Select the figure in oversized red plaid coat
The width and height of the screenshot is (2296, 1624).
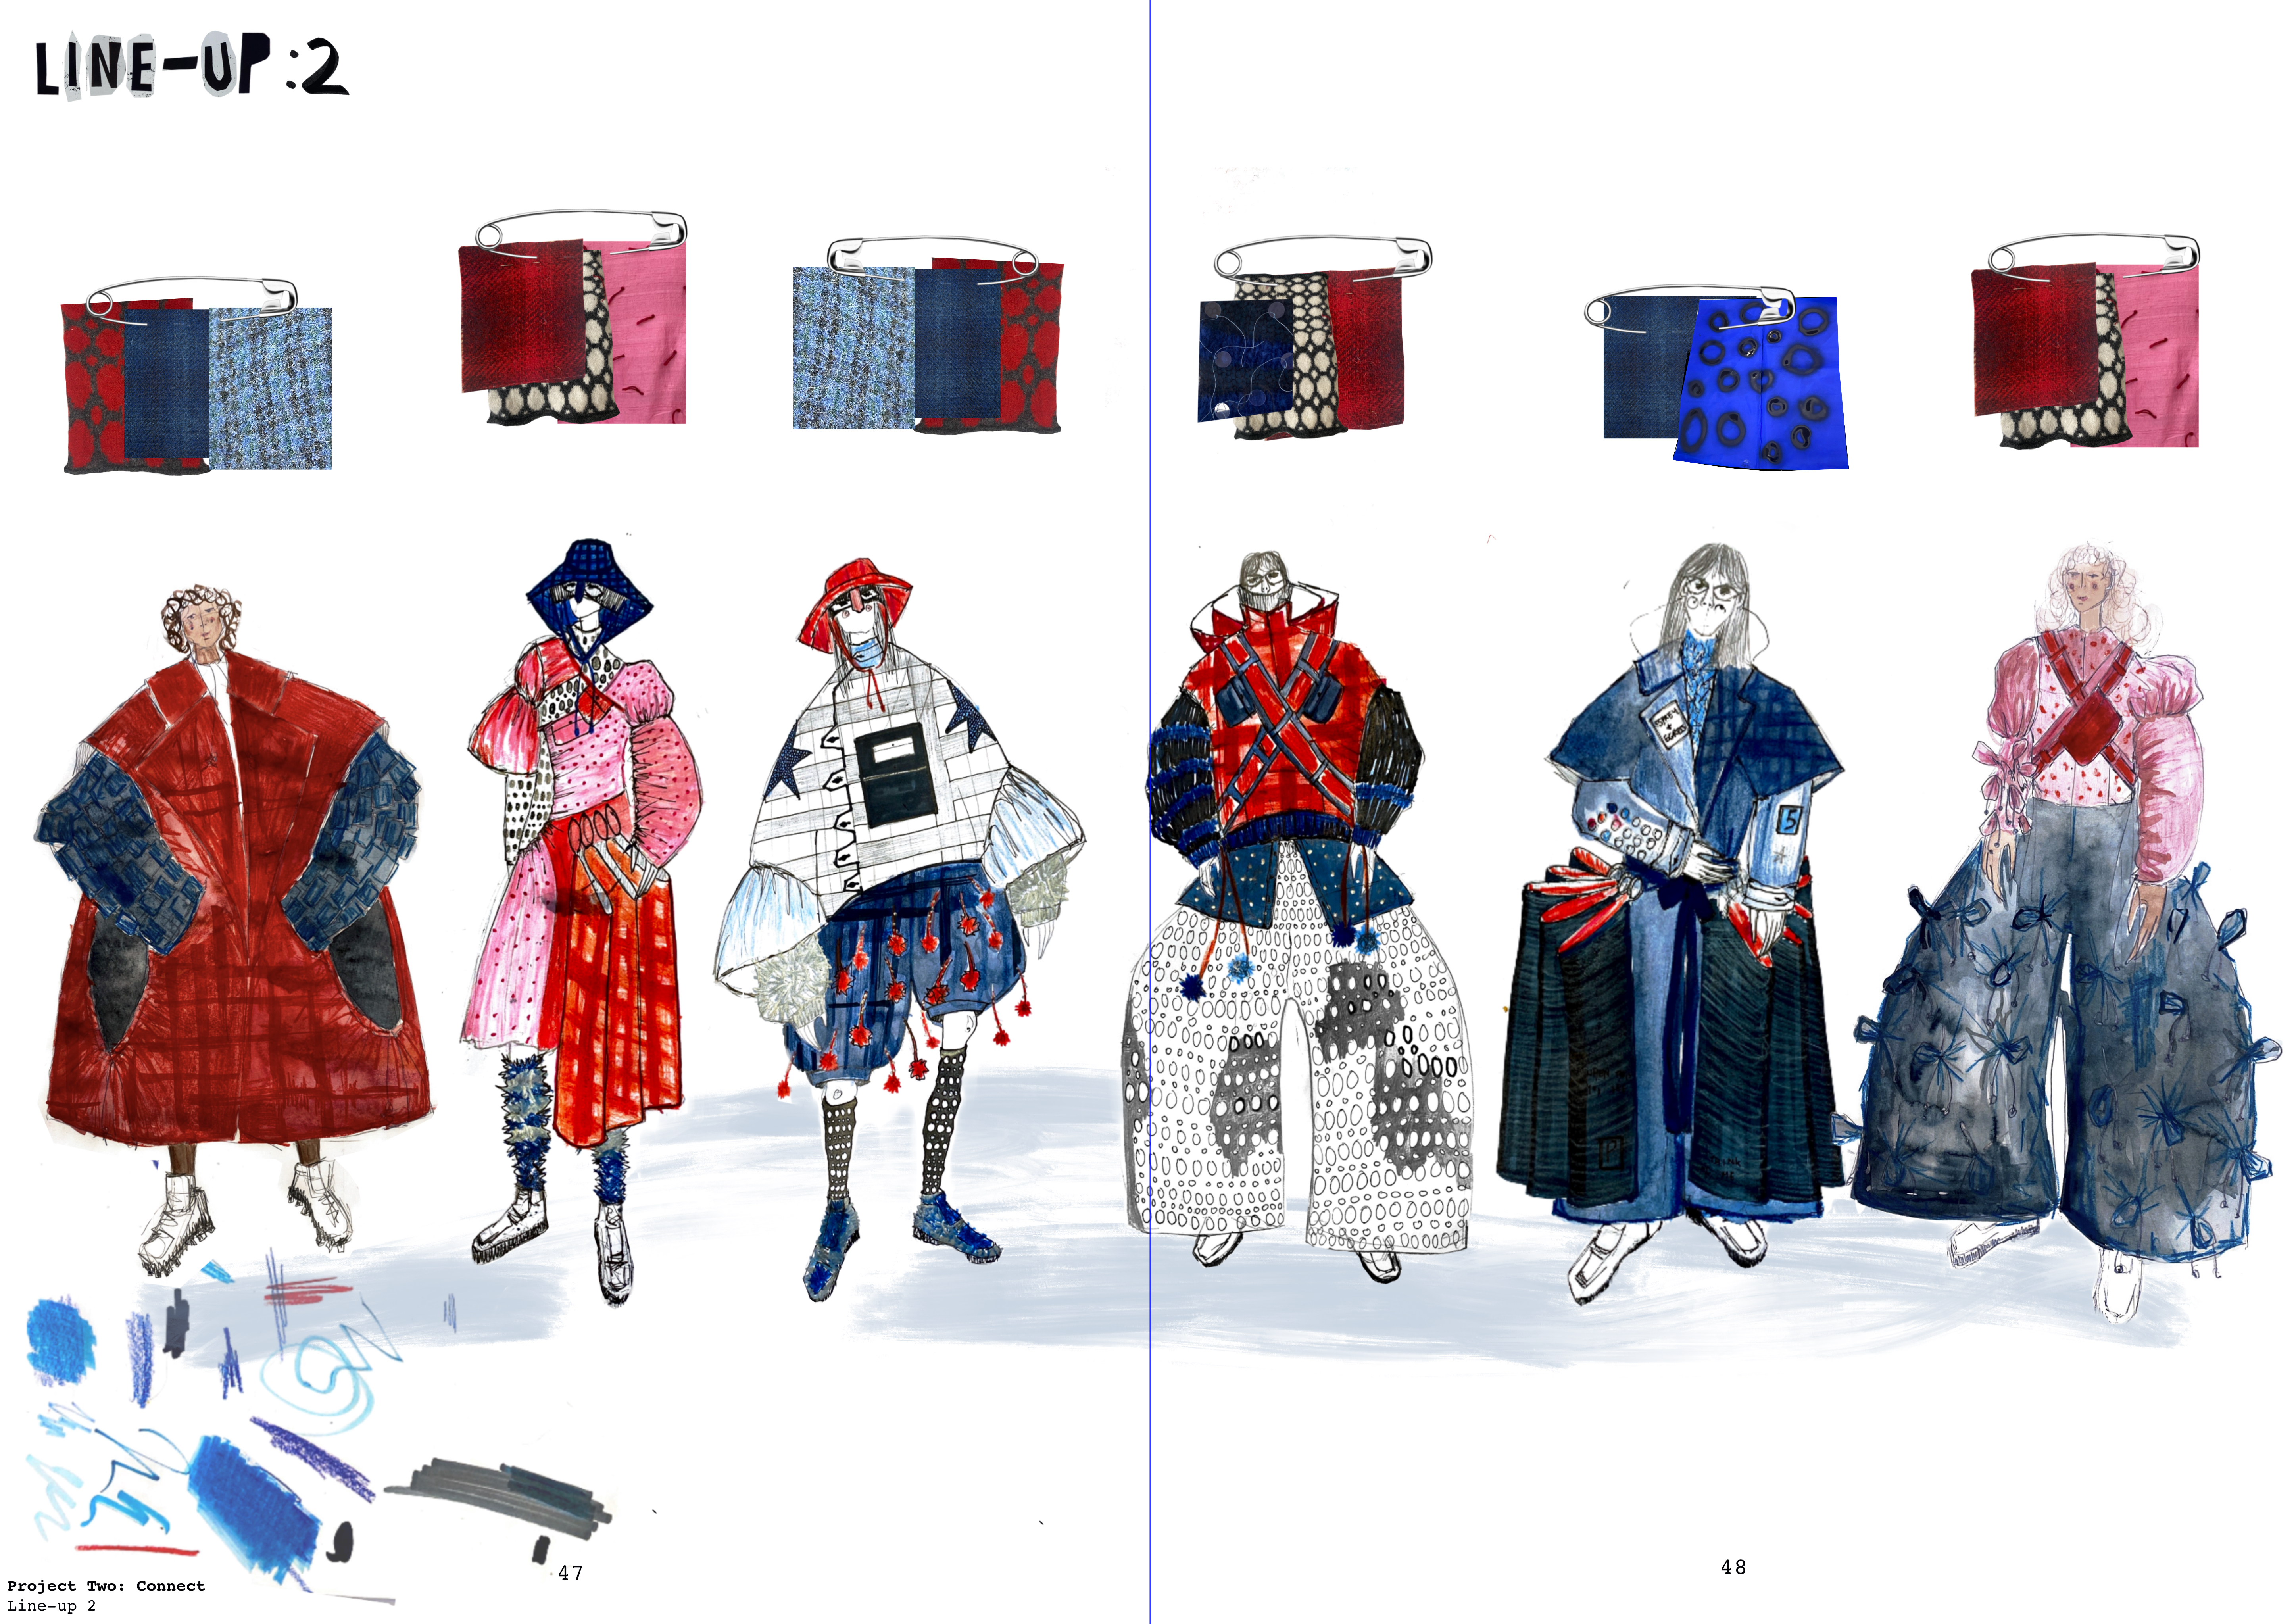235,930
